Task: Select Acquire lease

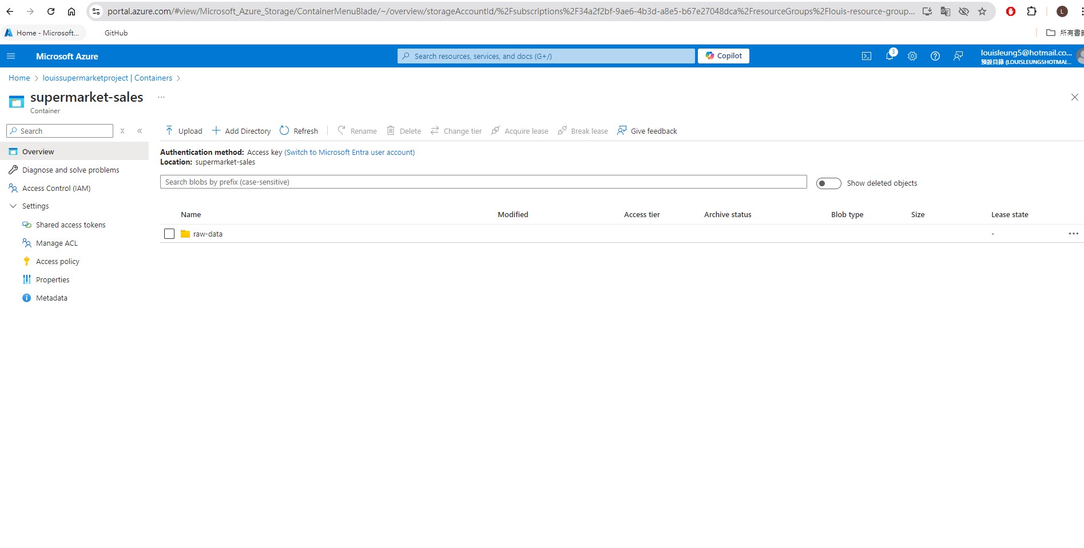Action: pos(519,131)
